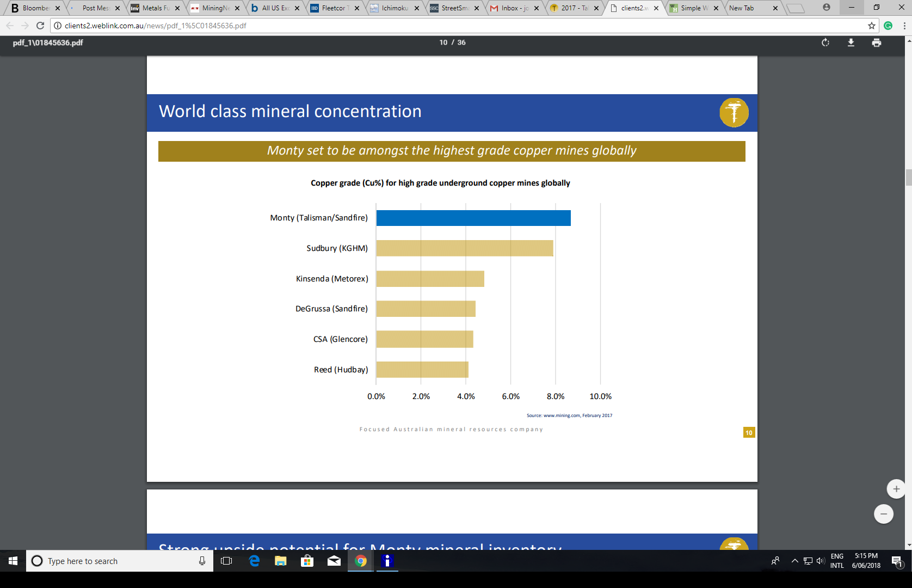
Task: Zoom out of the PDF page
Action: pos(884,514)
